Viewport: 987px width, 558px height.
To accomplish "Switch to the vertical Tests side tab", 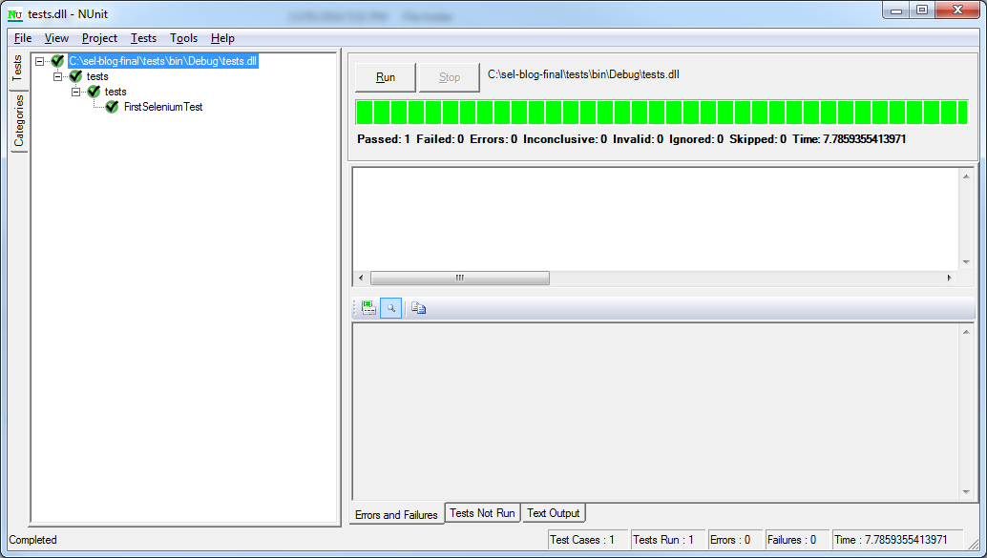I will (17, 68).
